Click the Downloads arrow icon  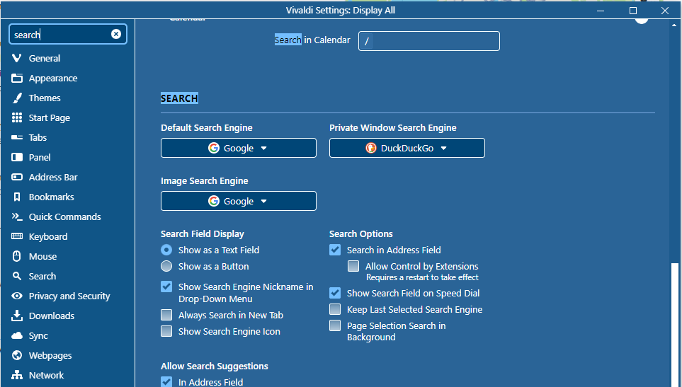pyautogui.click(x=16, y=316)
